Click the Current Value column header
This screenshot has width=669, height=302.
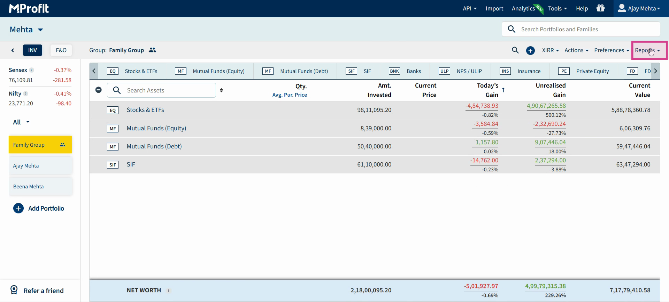[x=639, y=90]
